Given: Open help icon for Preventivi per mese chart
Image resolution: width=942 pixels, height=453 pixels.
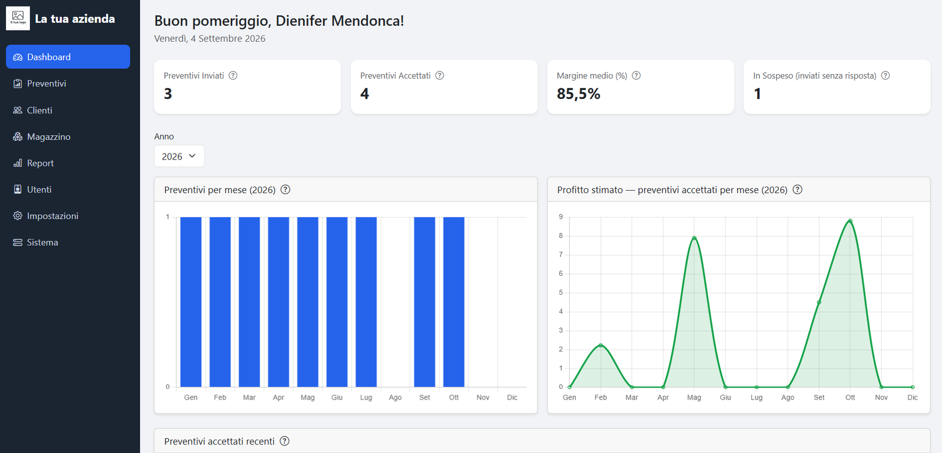Looking at the screenshot, I should point(286,189).
